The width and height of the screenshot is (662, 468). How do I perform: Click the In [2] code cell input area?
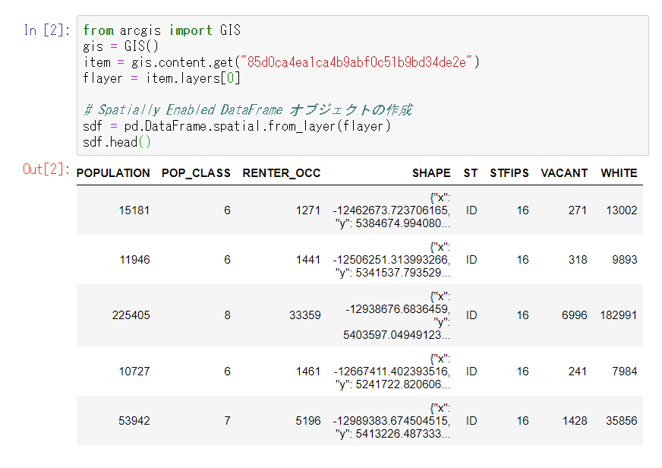click(363, 86)
